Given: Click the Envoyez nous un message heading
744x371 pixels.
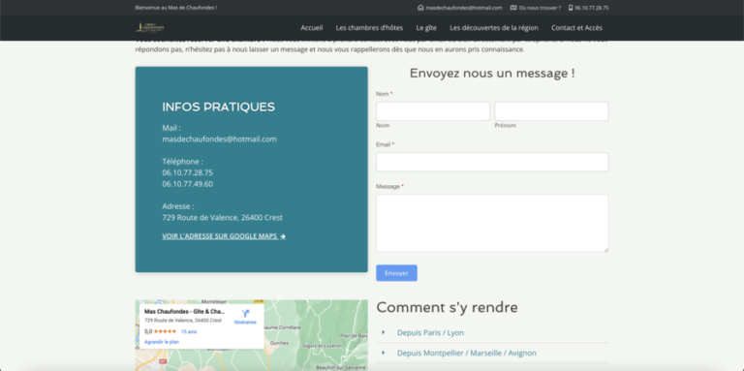Looking at the screenshot, I should pos(492,74).
